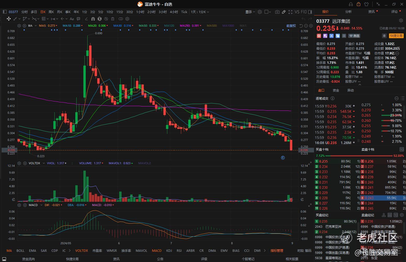406x262 pixels.
Task: Open F10 company info
Action: [x=304, y=12]
